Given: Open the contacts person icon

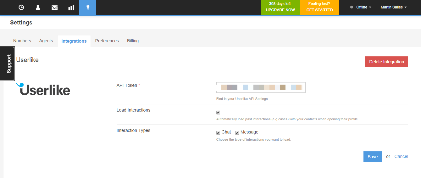Looking at the screenshot, I should point(38,7).
